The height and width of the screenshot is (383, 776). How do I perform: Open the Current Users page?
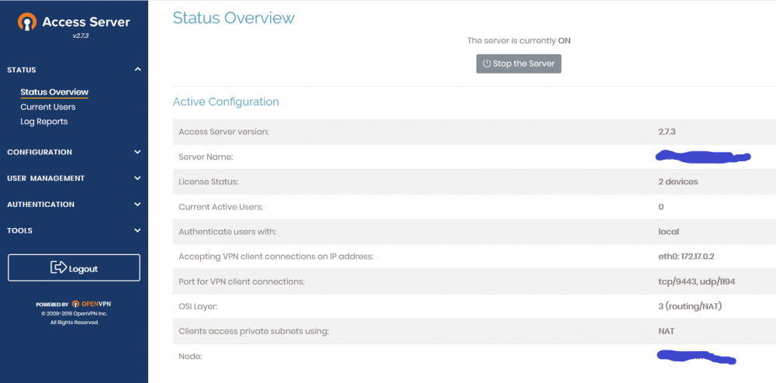click(x=48, y=107)
